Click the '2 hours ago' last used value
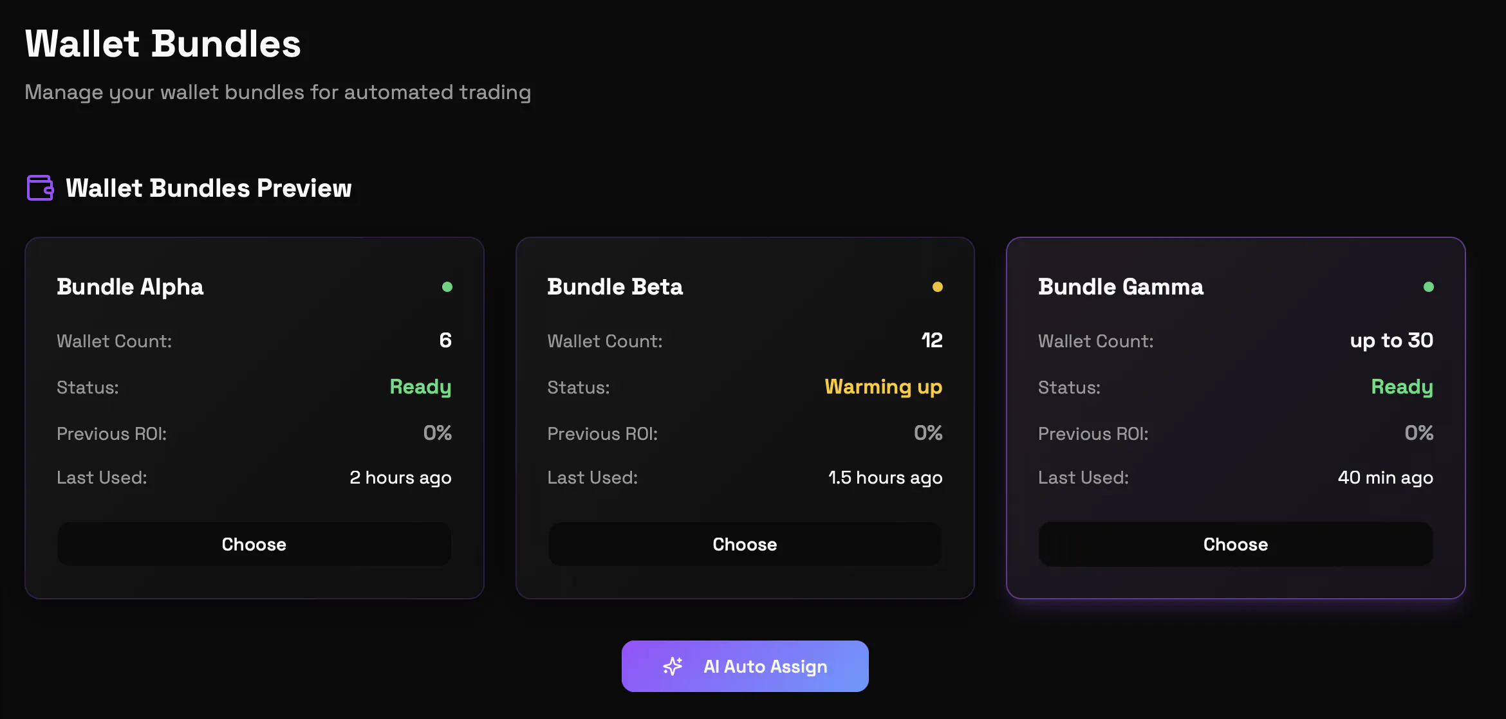 pos(400,478)
